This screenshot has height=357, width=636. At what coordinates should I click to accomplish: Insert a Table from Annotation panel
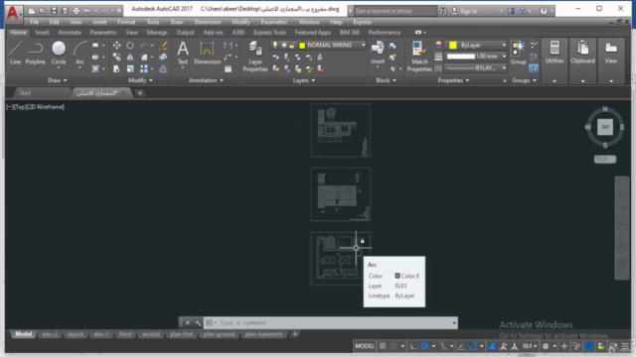point(228,69)
